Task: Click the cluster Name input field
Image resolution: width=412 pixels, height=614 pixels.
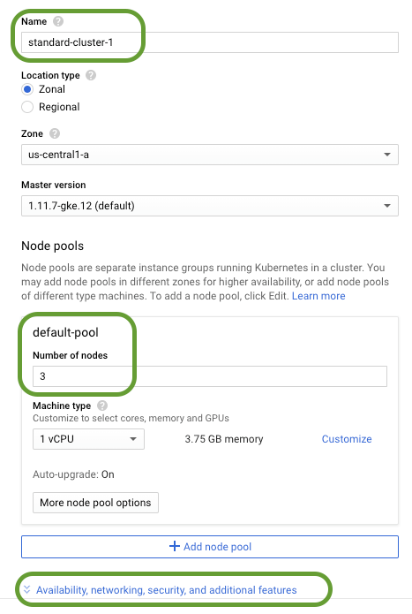Action: pos(210,42)
